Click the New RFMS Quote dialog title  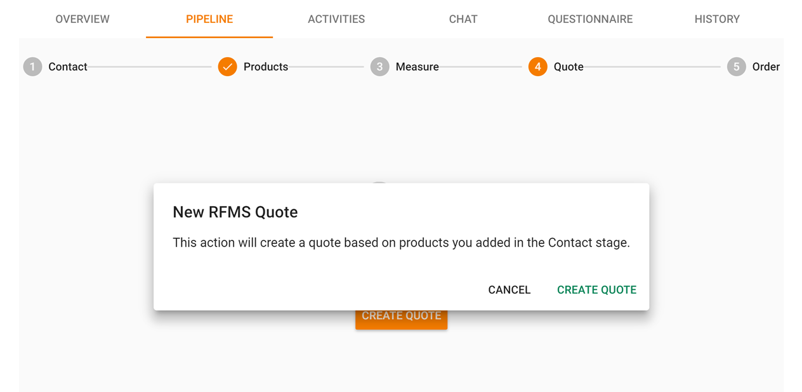[235, 212]
